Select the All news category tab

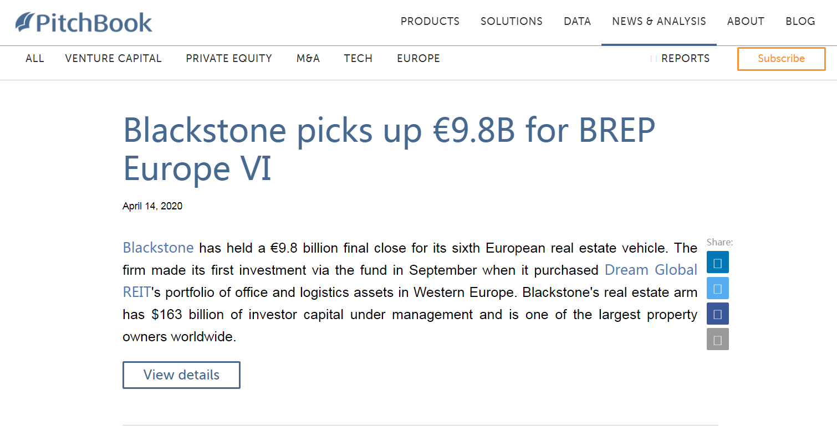[x=34, y=58]
